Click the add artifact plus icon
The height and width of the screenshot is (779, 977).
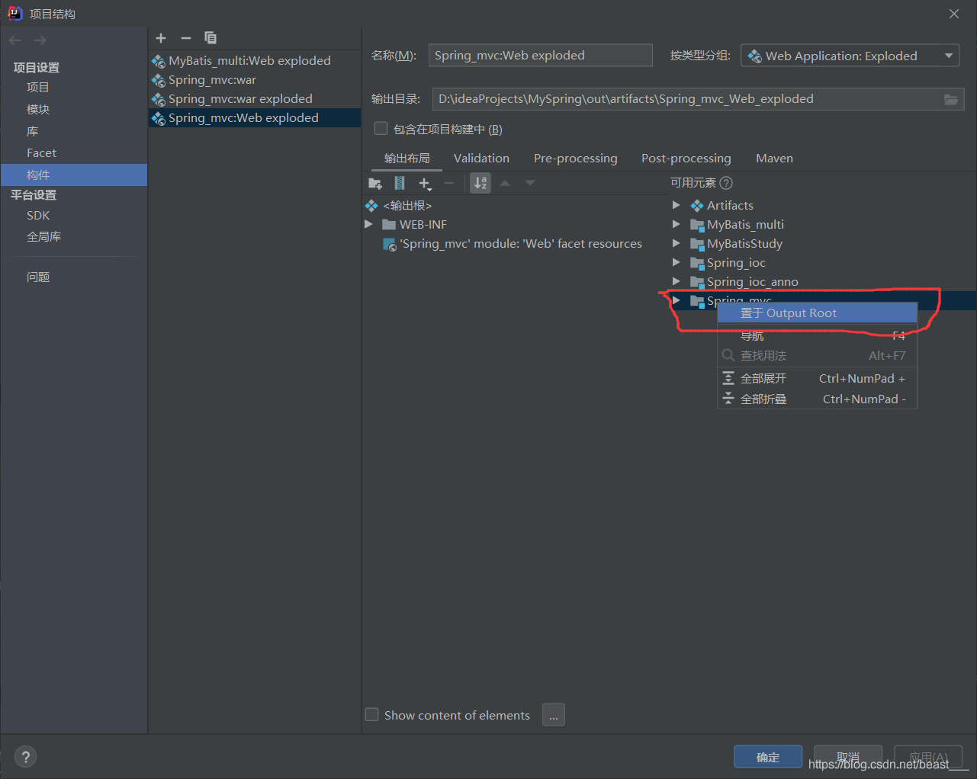(161, 38)
